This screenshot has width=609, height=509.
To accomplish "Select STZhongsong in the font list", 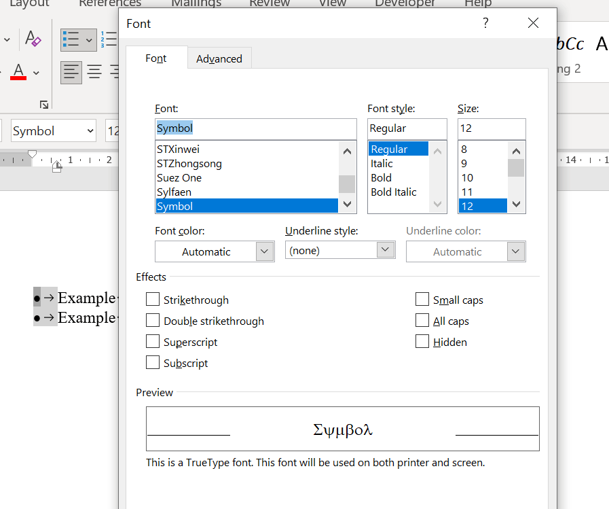I will coord(247,164).
